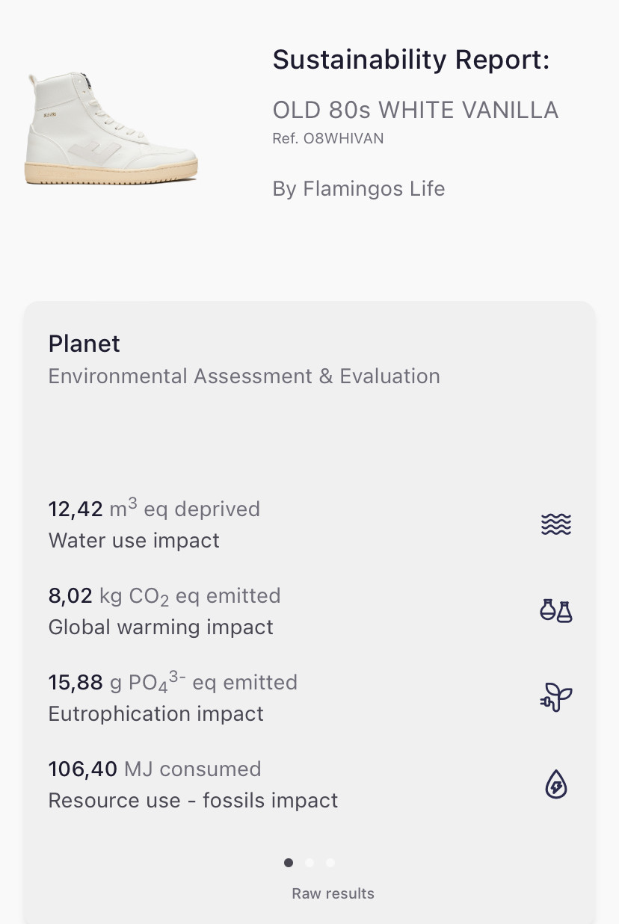619x924 pixels.
Task: Select the Resource use - fossils impact label
Action: [x=193, y=801]
